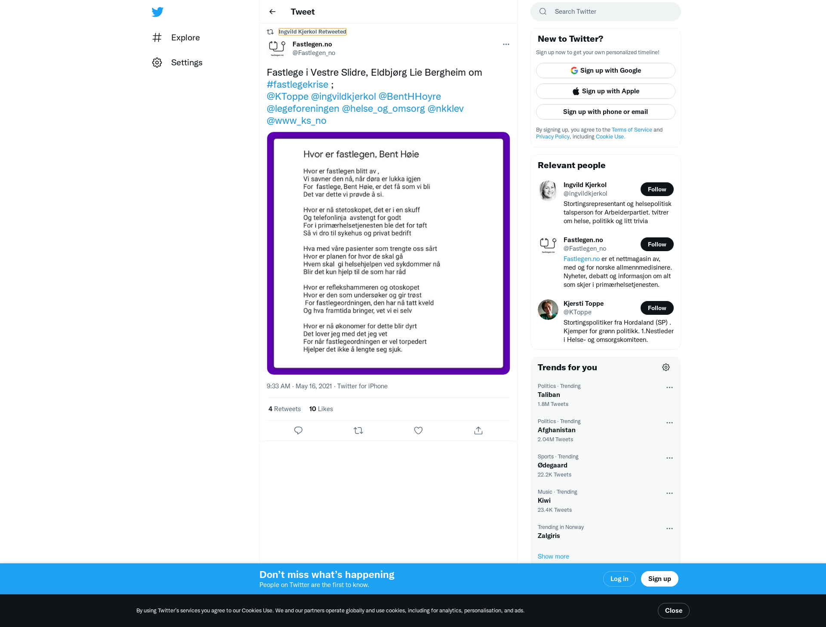Screen dimensions: 826x627
Task: Open the Trends settings gear icon
Action: tap(666, 367)
